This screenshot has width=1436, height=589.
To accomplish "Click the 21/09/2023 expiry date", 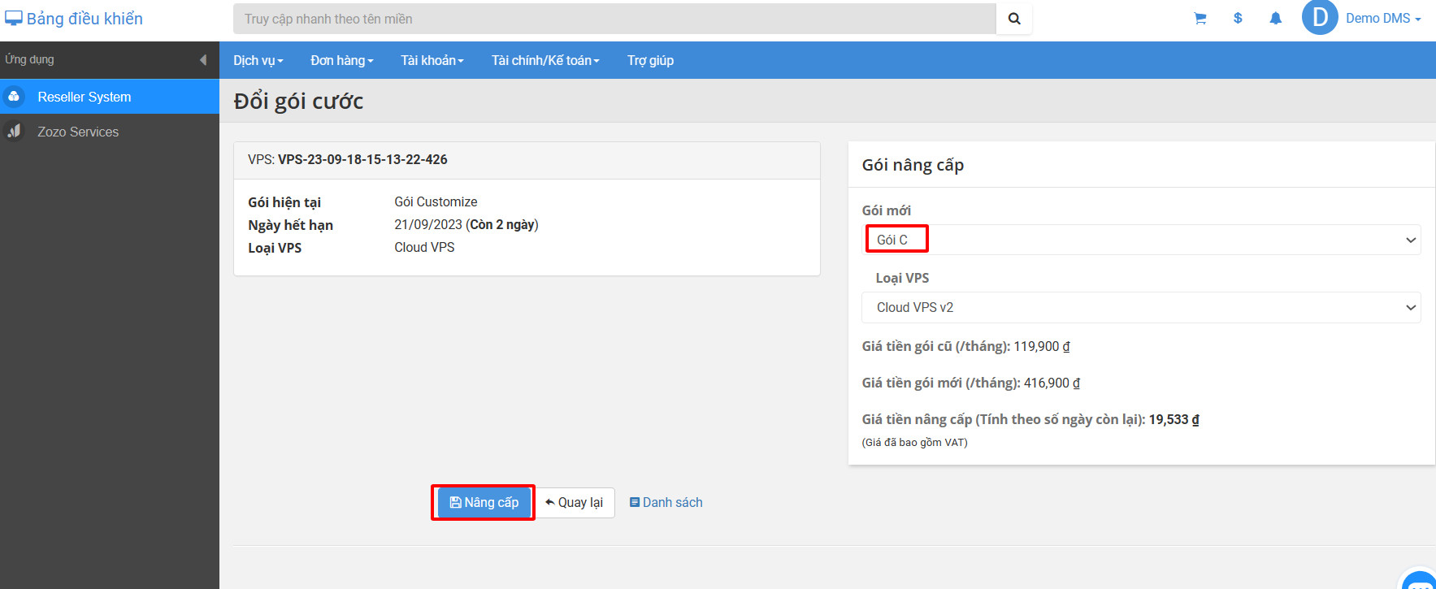I will (428, 224).
